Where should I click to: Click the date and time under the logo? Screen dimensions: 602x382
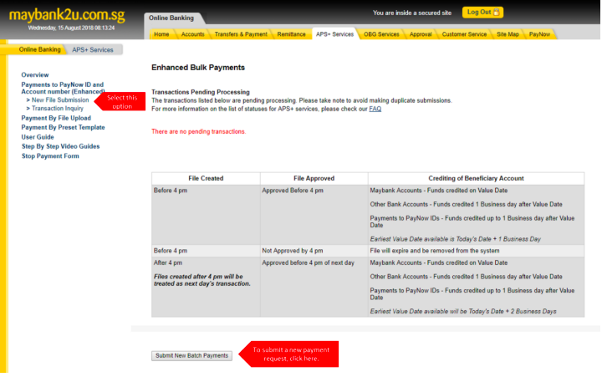71,28
